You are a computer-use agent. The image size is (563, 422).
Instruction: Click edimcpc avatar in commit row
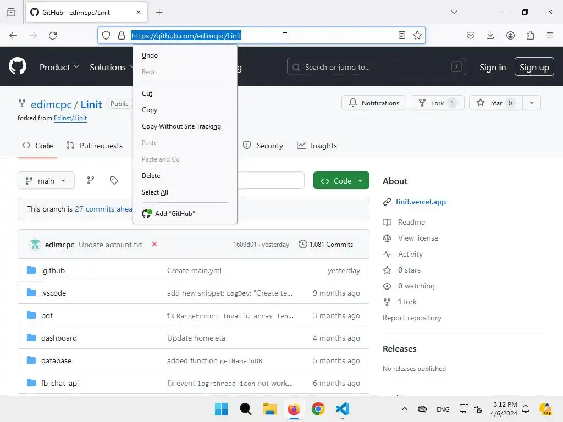[x=35, y=245]
